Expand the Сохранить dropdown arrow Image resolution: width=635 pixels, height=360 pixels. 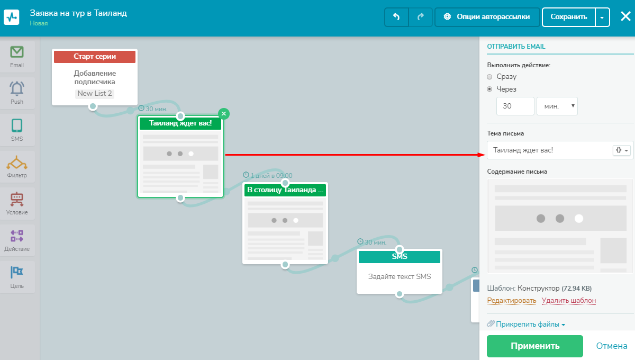coord(603,17)
